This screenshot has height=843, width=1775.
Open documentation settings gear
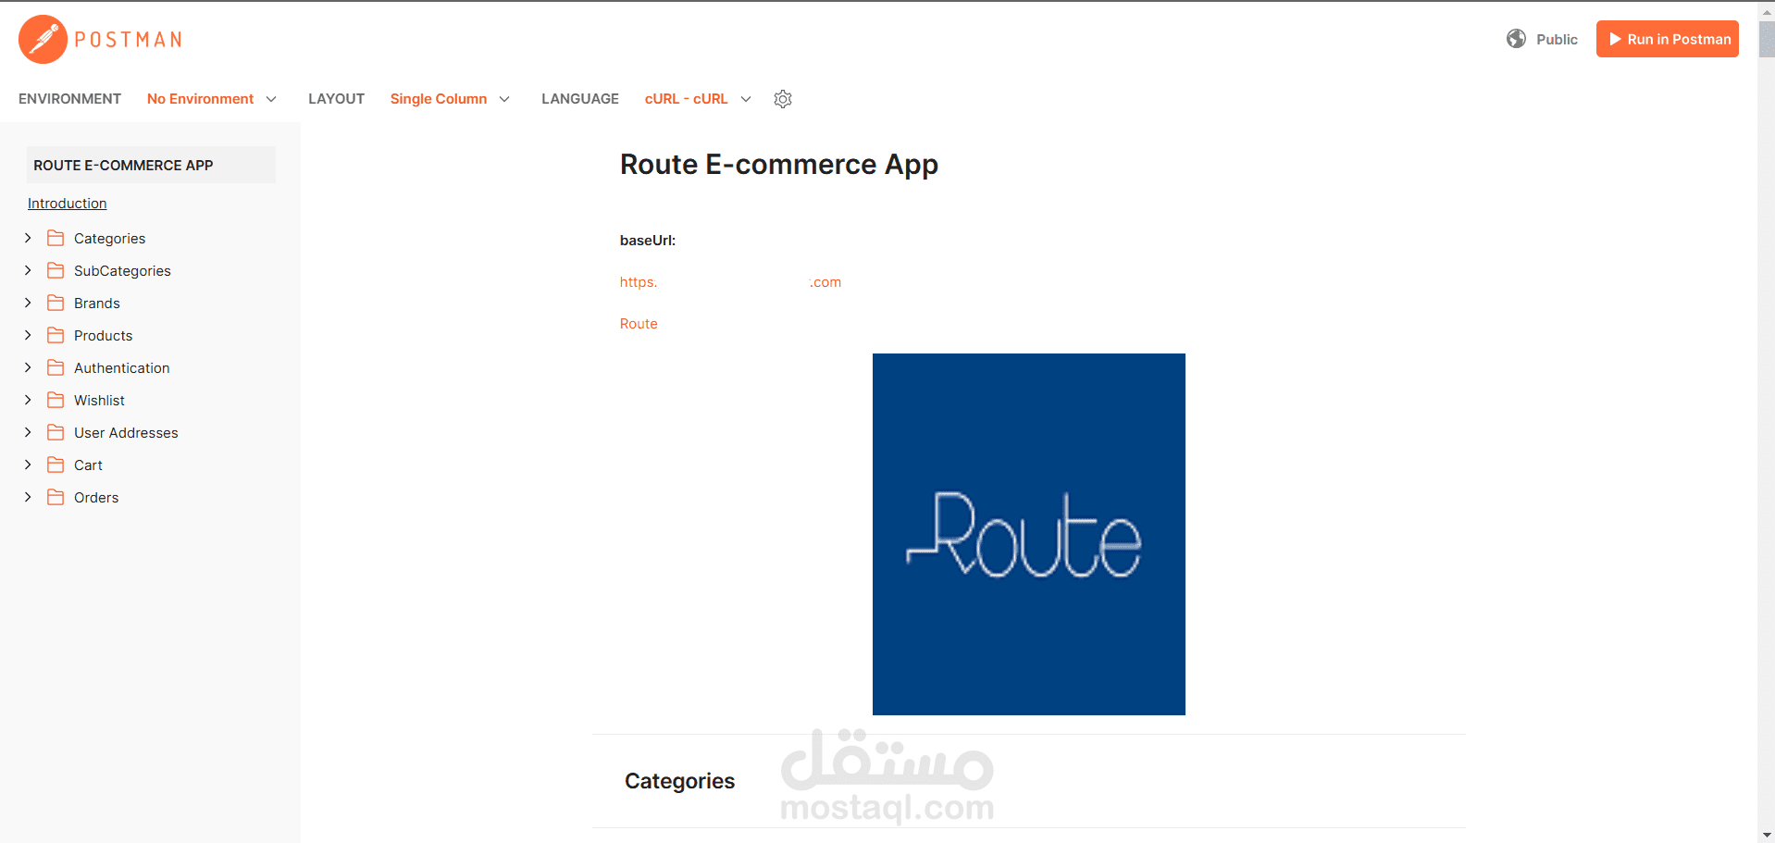click(x=783, y=99)
